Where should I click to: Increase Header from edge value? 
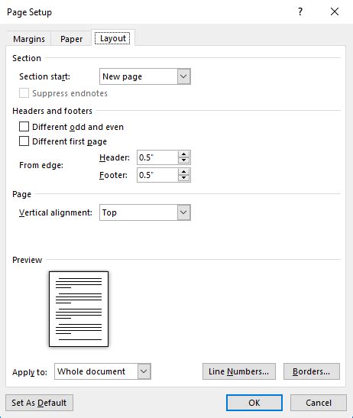(183, 154)
